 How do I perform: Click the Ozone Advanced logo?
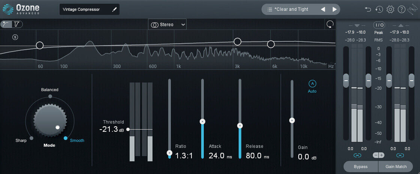click(x=21, y=9)
